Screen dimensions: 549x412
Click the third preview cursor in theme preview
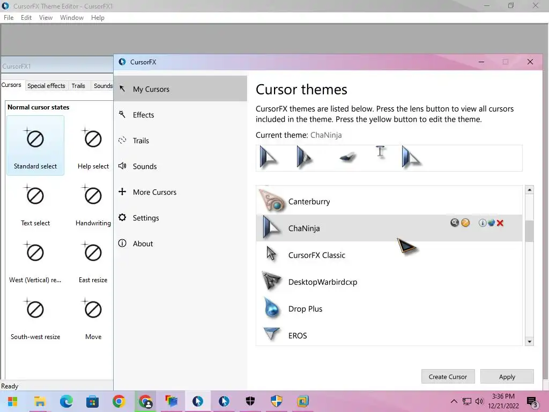pyautogui.click(x=347, y=157)
